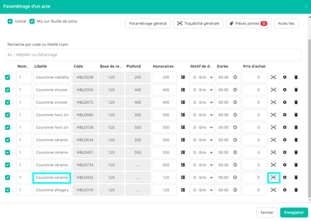311x221 pixels.
Task: Uncheck the HBLD318 row checkbox
Action: (8, 190)
